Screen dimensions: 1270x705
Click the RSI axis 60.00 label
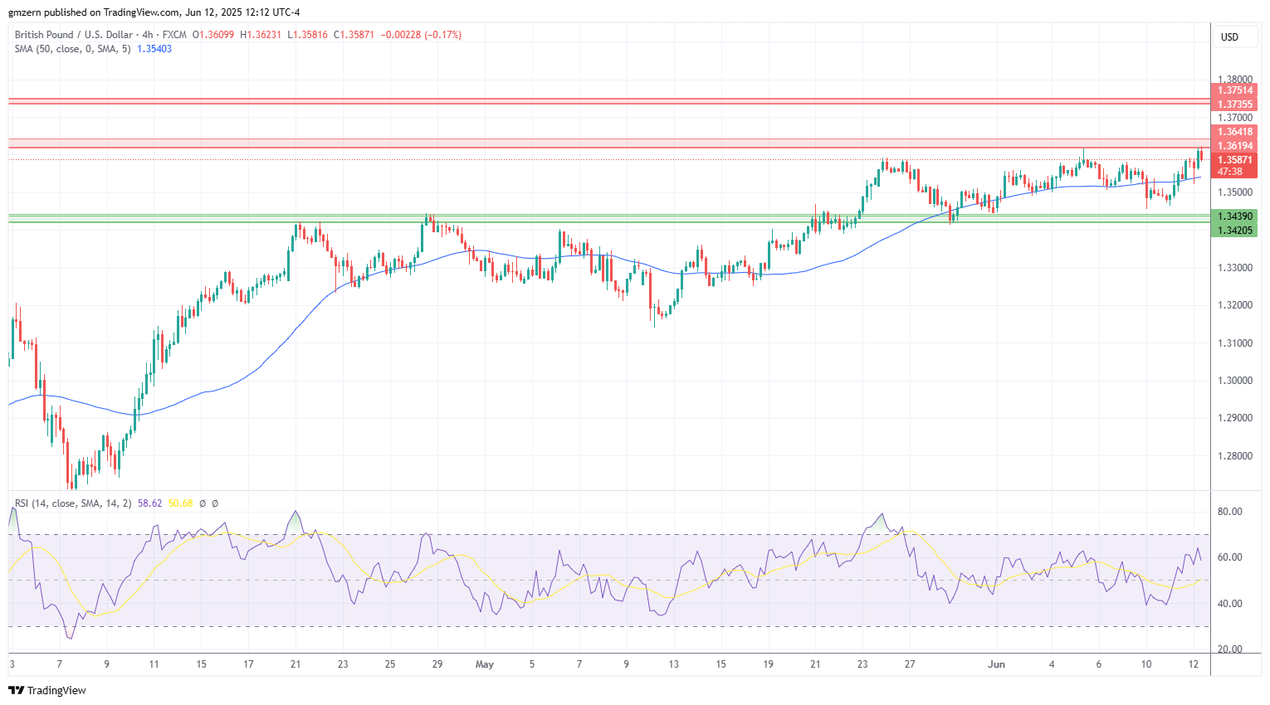point(1229,557)
